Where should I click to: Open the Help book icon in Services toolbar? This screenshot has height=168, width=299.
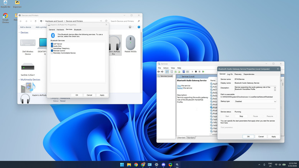coord(184,72)
